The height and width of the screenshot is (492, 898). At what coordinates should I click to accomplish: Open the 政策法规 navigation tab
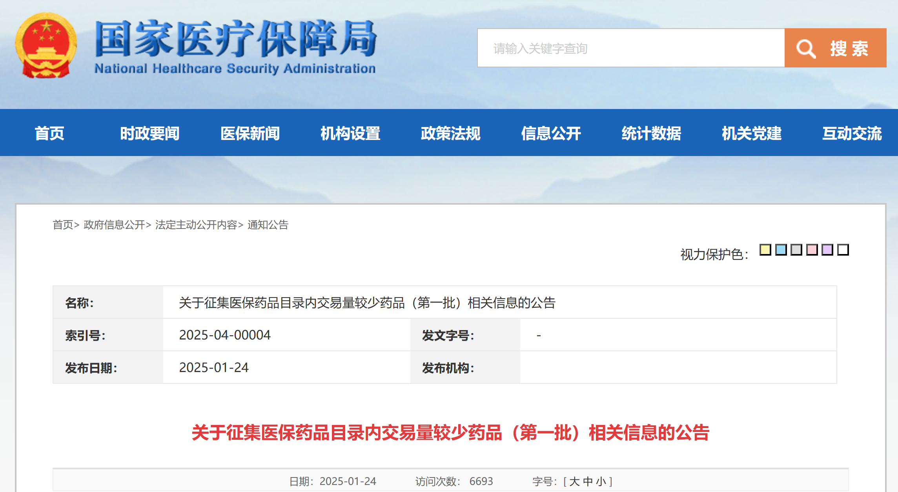click(x=451, y=133)
